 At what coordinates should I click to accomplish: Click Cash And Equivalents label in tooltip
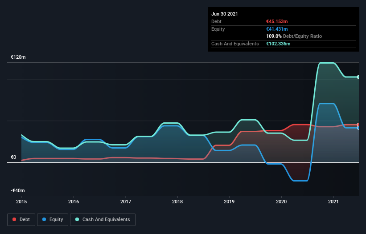[235, 44]
